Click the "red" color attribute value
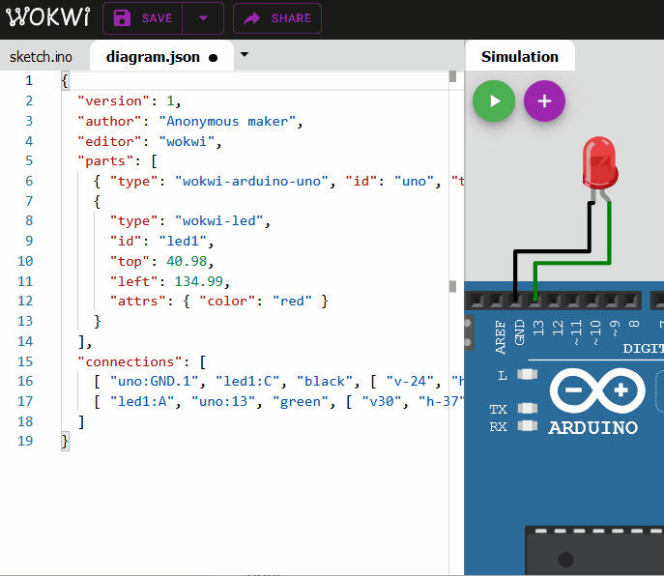 click(292, 302)
